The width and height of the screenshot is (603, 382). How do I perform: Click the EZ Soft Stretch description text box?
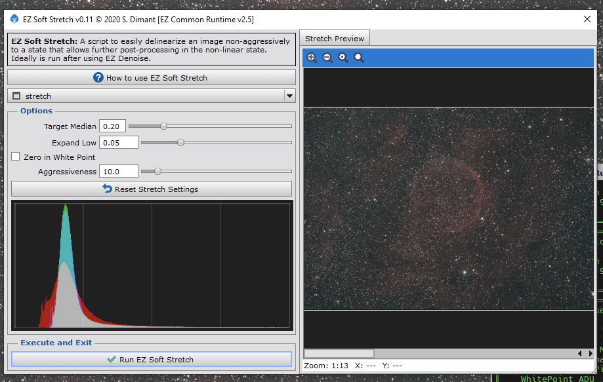coord(152,50)
